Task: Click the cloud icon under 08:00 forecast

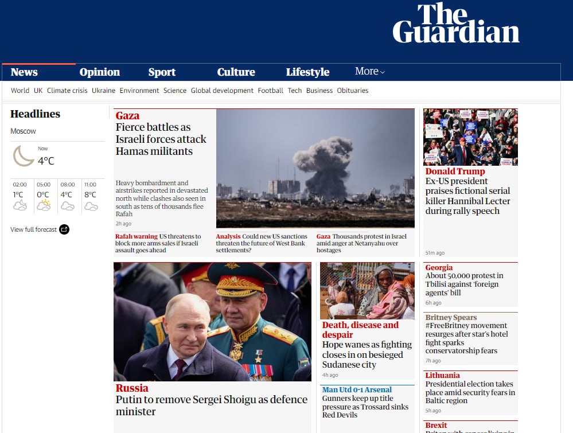Action: 68,206
